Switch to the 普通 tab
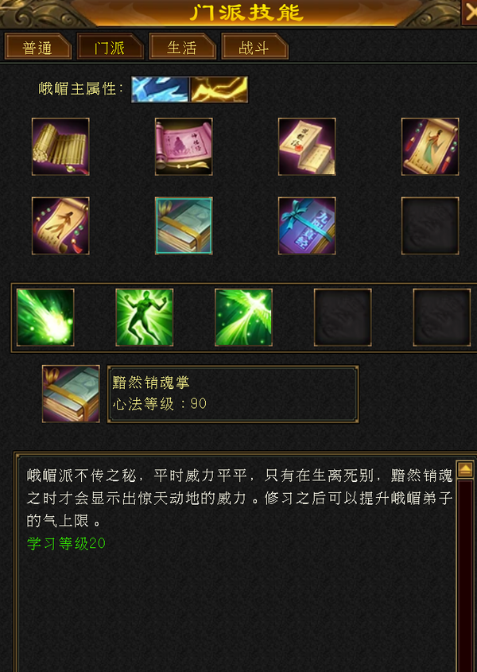The width and height of the screenshot is (477, 672). [37, 47]
